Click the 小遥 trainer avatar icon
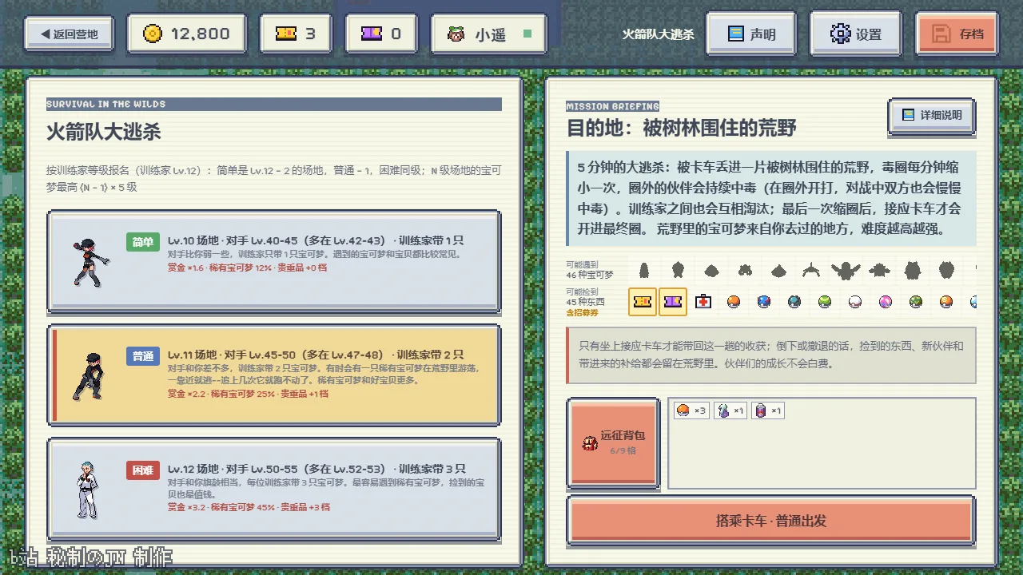Image resolution: width=1023 pixels, height=575 pixels. point(456,34)
